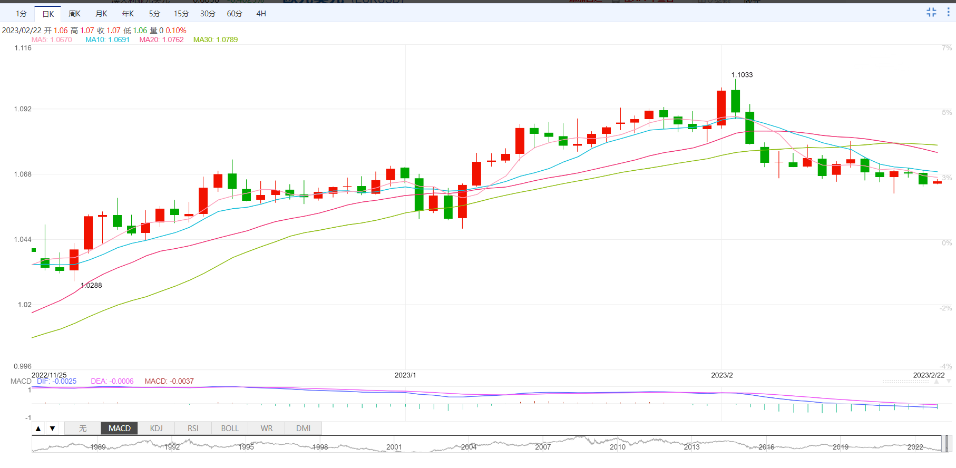Viewport: 956px width, 468px height.
Task: Click the black up arrow beside indicator tabs
Action: point(38,428)
